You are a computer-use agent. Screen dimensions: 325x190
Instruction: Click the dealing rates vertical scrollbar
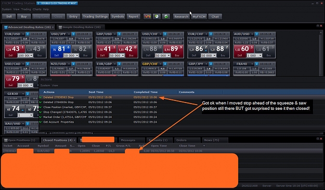pos(321,54)
